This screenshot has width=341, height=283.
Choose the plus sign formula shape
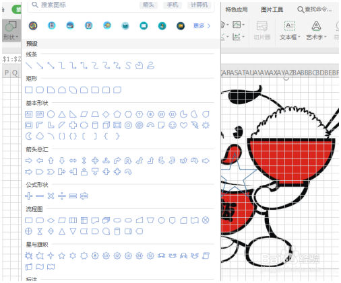pos(28,196)
